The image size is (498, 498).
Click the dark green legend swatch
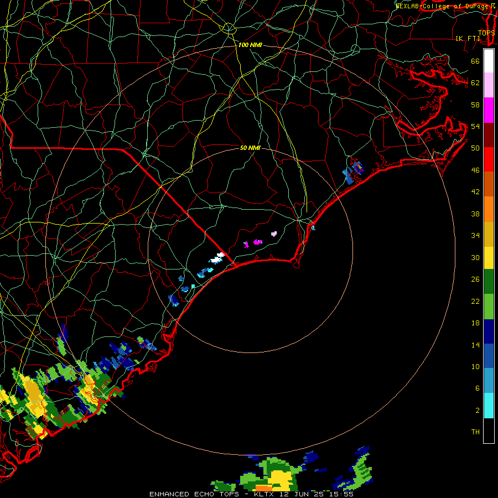pos(489,282)
